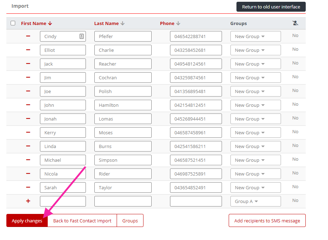Viewport: 328px width, 240px height.
Task: Edit the phone field 043259874561
Action: tap(196, 78)
